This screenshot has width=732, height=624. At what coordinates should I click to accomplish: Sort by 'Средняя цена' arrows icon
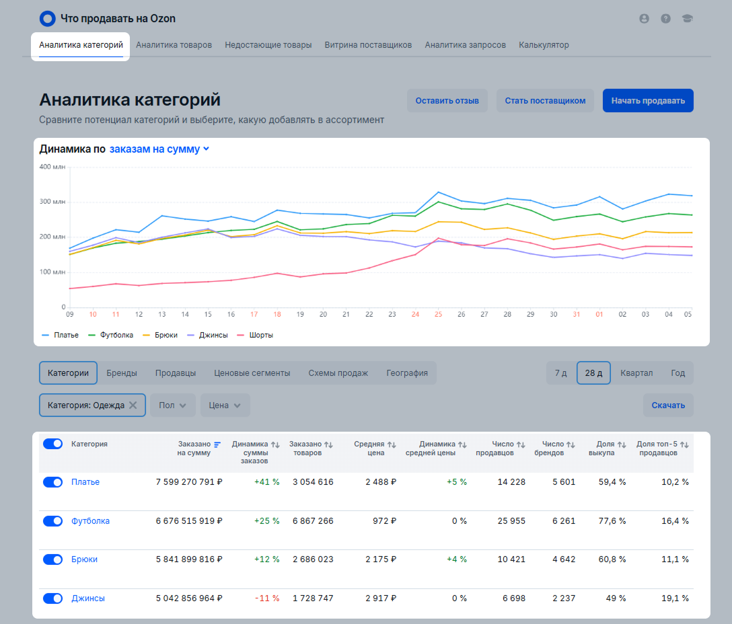[392, 444]
